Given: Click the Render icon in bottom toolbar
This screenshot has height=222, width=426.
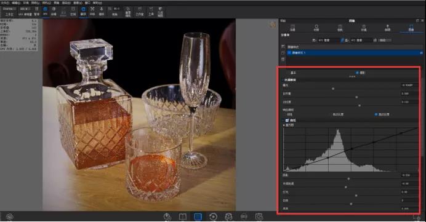Looking at the screenshot, I should [244, 216].
